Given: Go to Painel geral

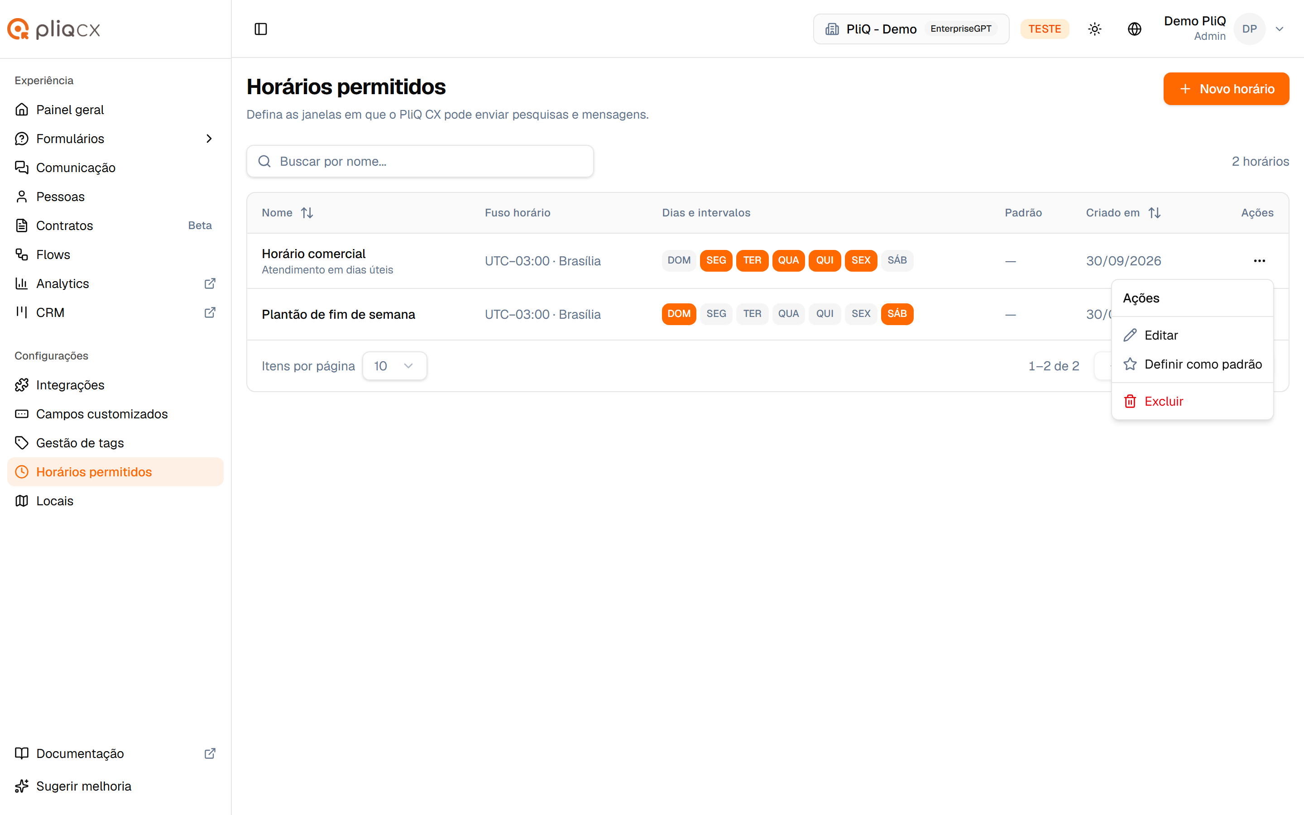Looking at the screenshot, I should 115,110.
